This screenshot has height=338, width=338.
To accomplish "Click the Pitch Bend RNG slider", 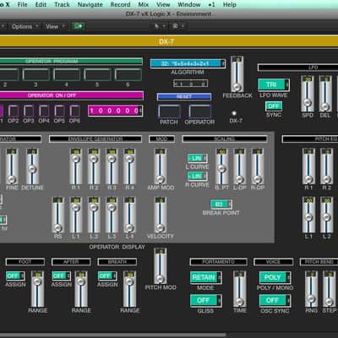I will 311,289.
